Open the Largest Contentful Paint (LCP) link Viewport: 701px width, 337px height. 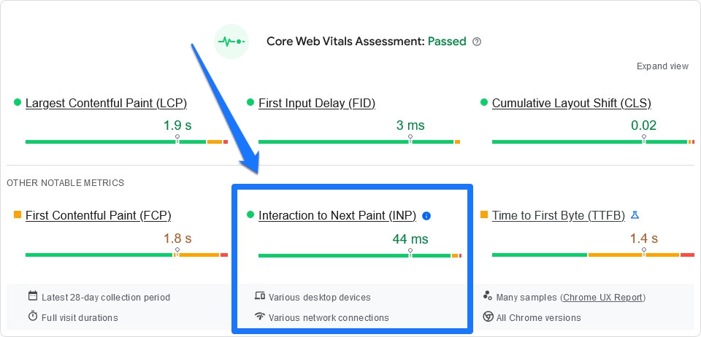(x=106, y=103)
